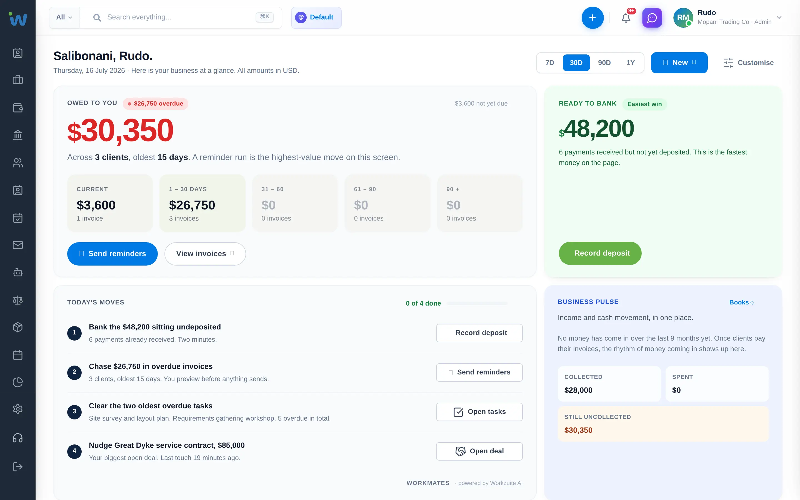
Task: Click the ⌘K shortcut hint
Action: coord(264,17)
